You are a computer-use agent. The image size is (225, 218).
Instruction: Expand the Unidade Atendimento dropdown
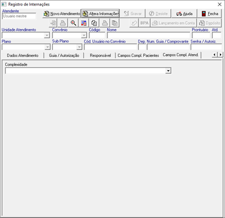click(x=47, y=35)
